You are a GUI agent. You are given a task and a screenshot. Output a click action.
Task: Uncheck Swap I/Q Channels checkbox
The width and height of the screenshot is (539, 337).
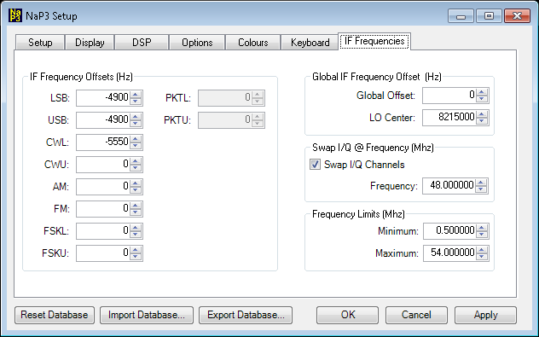(316, 165)
